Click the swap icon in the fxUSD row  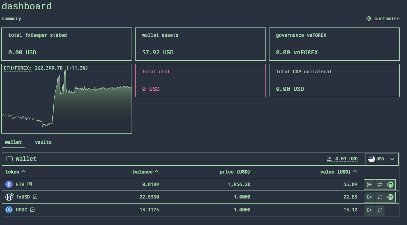coord(380,197)
